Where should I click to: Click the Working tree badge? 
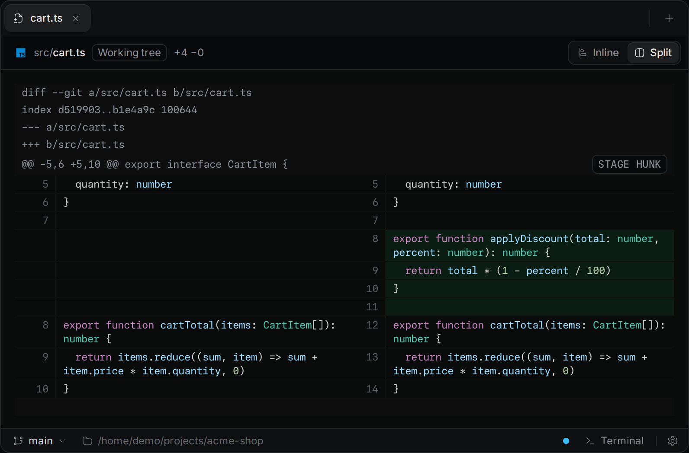129,53
